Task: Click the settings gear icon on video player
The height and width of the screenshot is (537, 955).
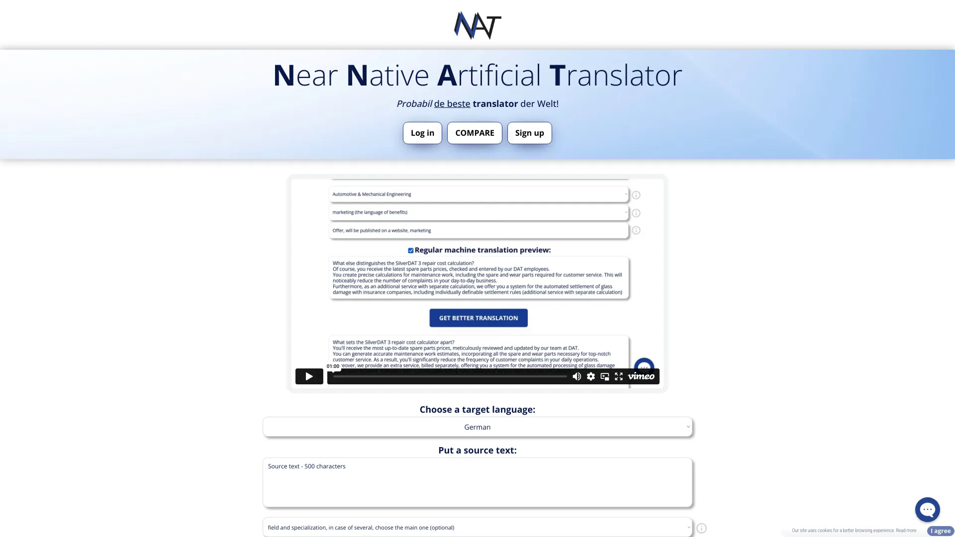Action: 590,376
